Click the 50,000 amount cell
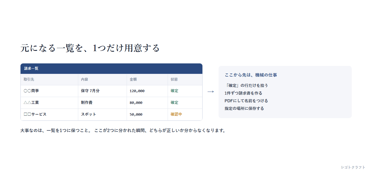Image resolution: width=372 pixels, height=175 pixels. pos(147,115)
